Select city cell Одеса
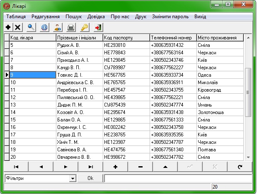The height and width of the screenshot is (194, 257). [x=220, y=75]
